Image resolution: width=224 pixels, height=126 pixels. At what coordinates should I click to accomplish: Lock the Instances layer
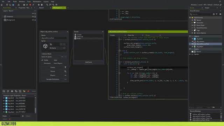click(35, 16)
